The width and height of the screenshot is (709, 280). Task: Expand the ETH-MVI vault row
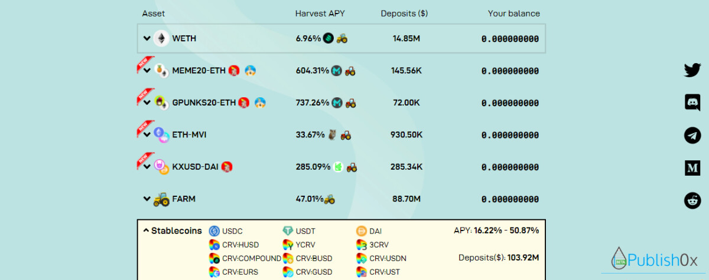pyautogui.click(x=147, y=135)
